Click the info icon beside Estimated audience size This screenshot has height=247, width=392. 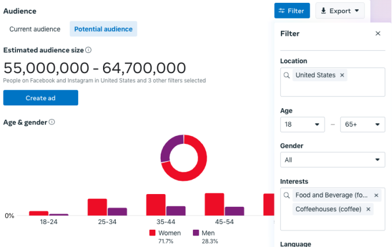(x=88, y=50)
